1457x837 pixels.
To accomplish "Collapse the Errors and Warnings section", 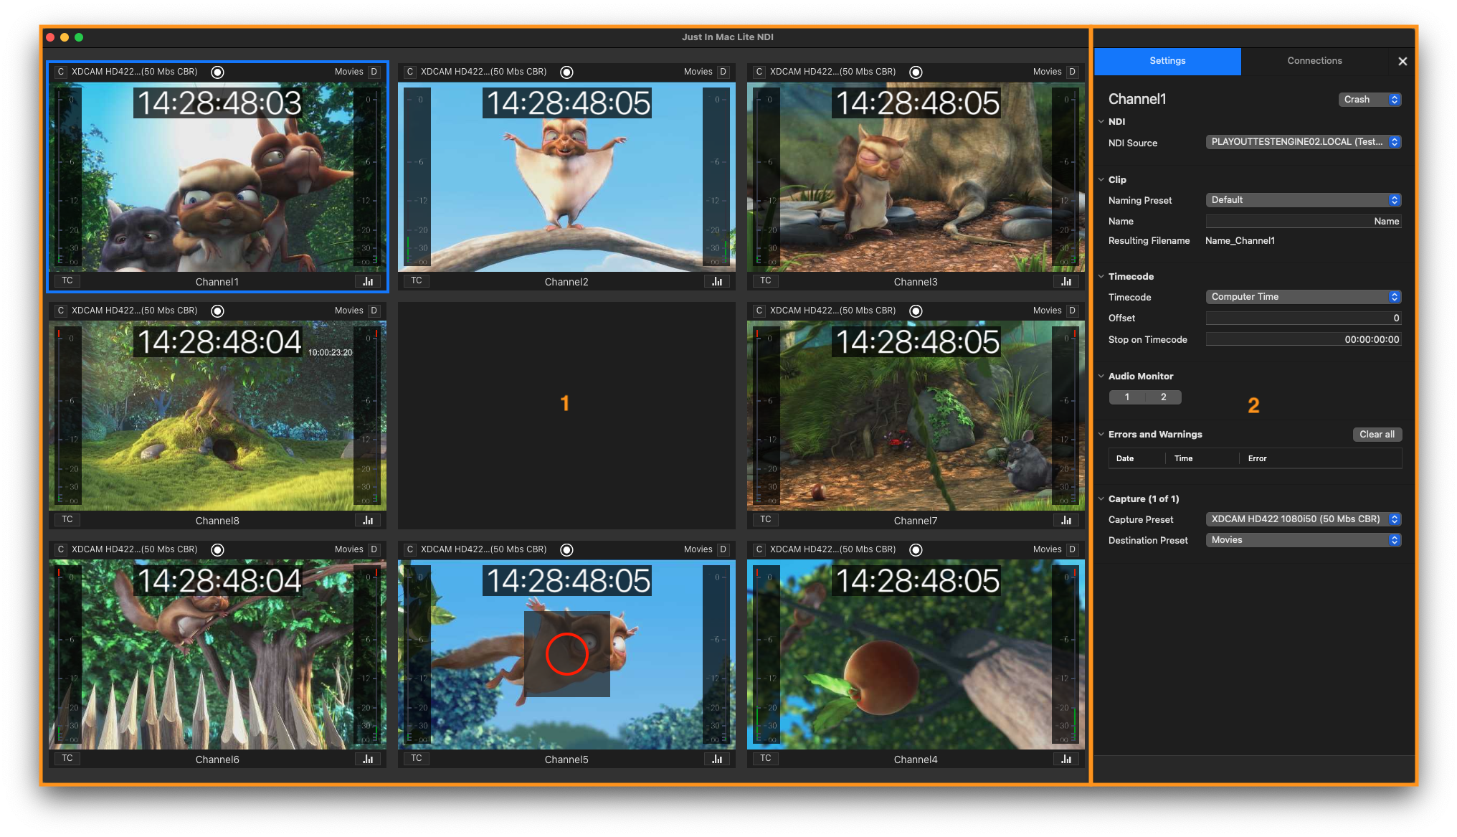I will point(1101,434).
